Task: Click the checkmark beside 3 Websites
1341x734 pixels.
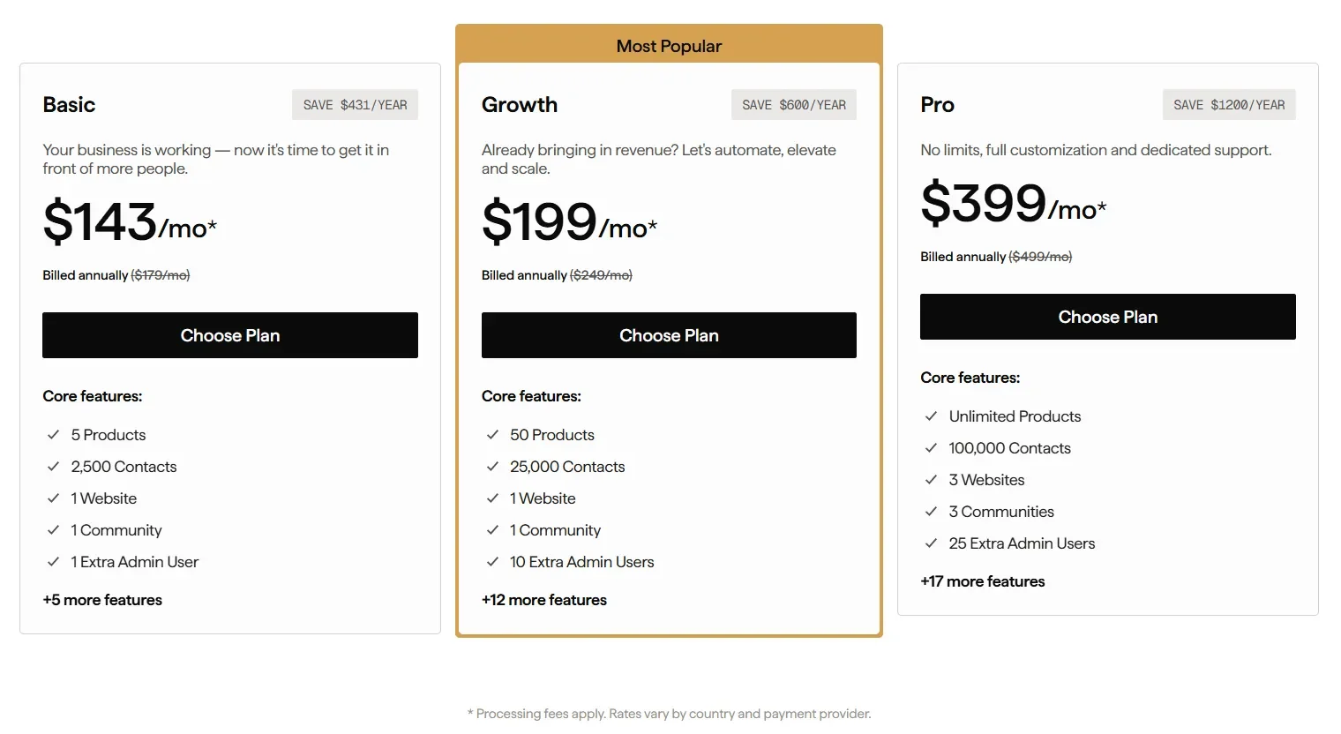Action: (932, 479)
